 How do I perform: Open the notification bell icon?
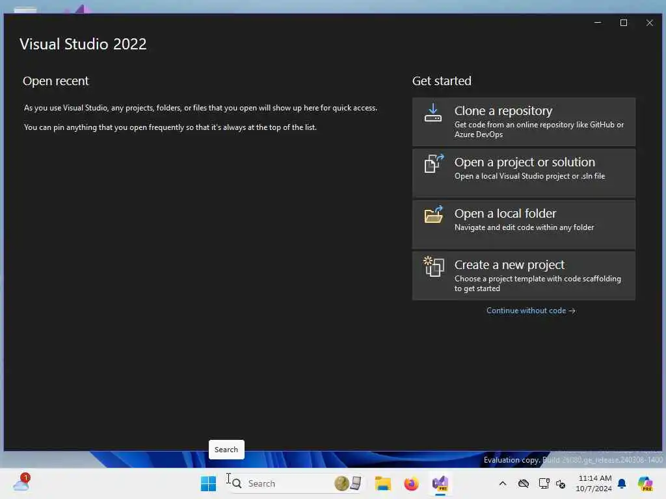click(622, 483)
